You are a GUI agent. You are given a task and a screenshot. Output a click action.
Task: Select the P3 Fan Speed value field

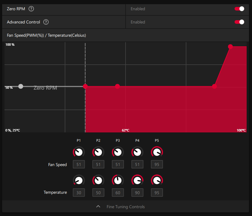click(x=118, y=164)
